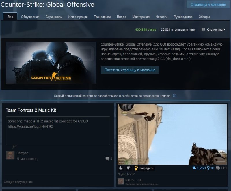Click the comment bubble icon beside 119
The image size is (231, 191).
click(x=218, y=168)
